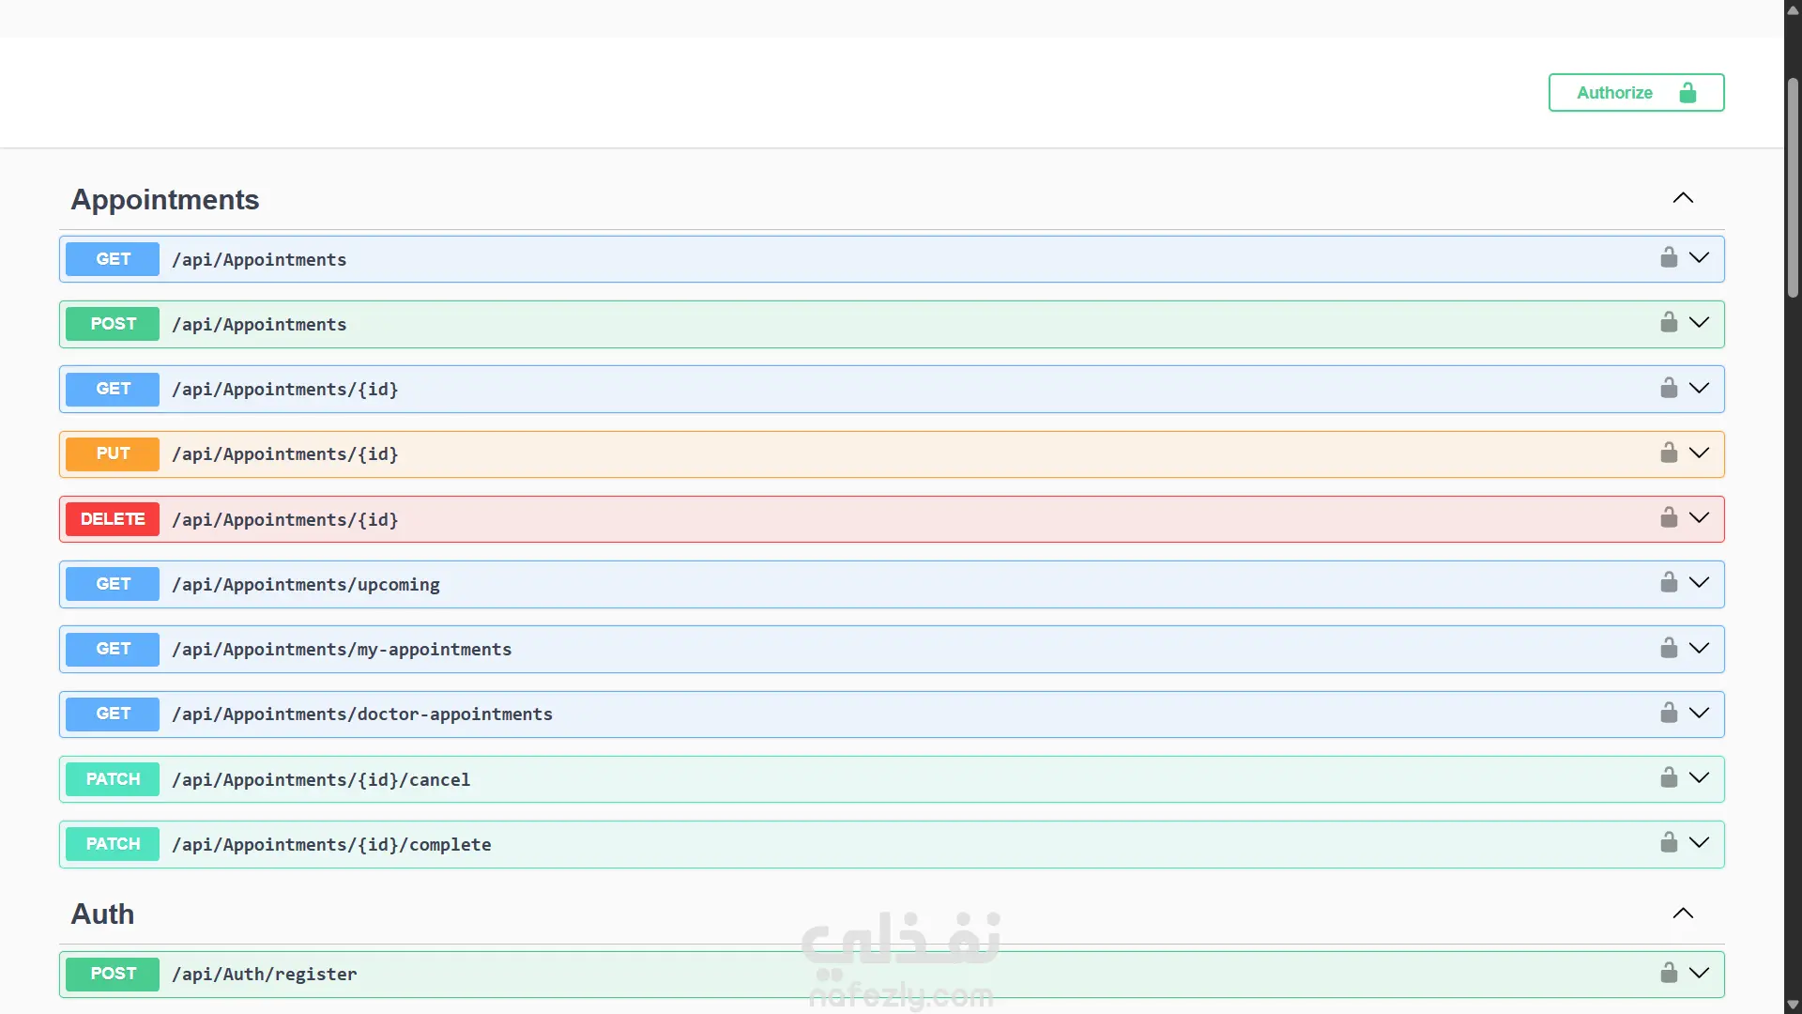Click the lock icon on POST /api/Appointments row
This screenshot has height=1014, width=1802.
(x=1668, y=323)
